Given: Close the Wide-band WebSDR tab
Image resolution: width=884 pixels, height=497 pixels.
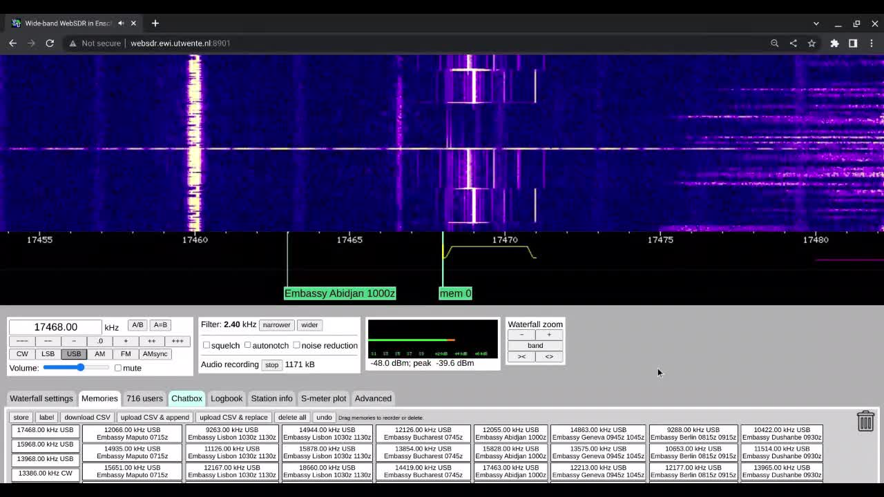Looking at the screenshot, I should [133, 23].
